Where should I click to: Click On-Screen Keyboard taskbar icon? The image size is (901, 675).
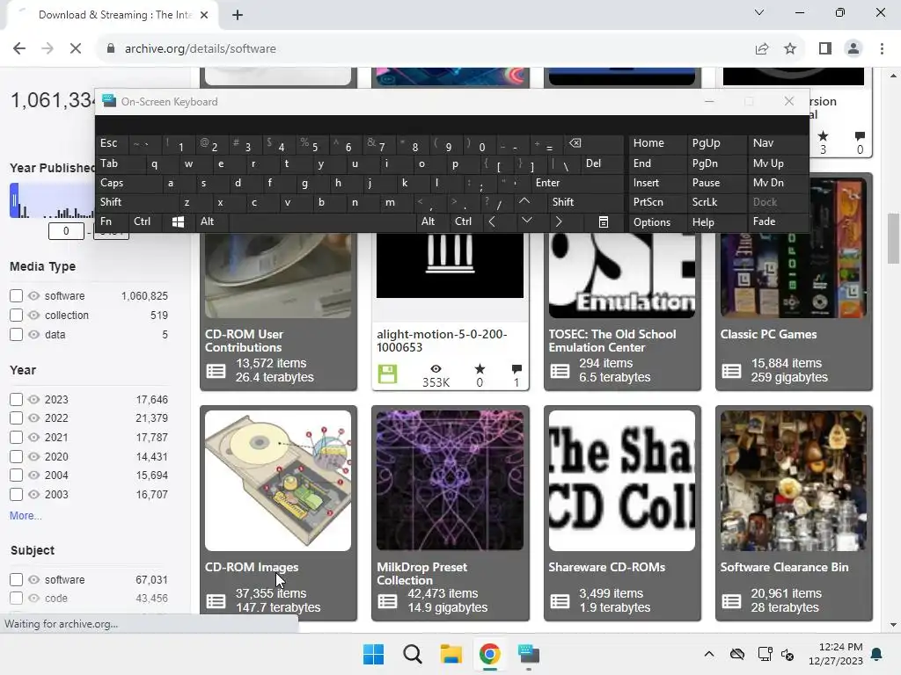click(529, 654)
